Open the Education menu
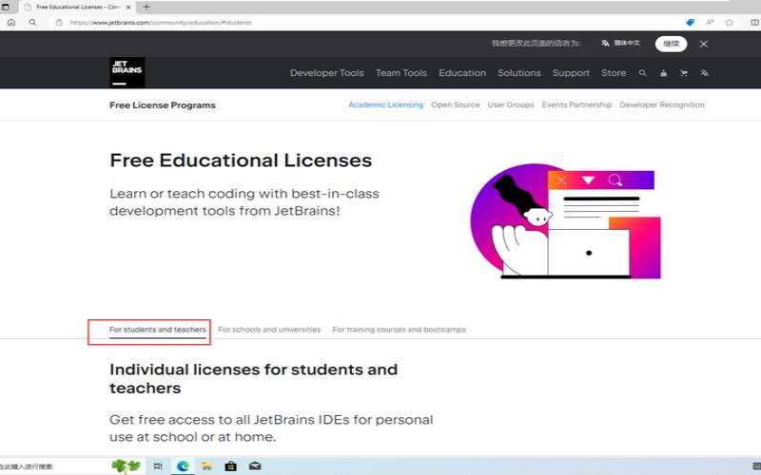This screenshot has width=761, height=475. (x=462, y=73)
